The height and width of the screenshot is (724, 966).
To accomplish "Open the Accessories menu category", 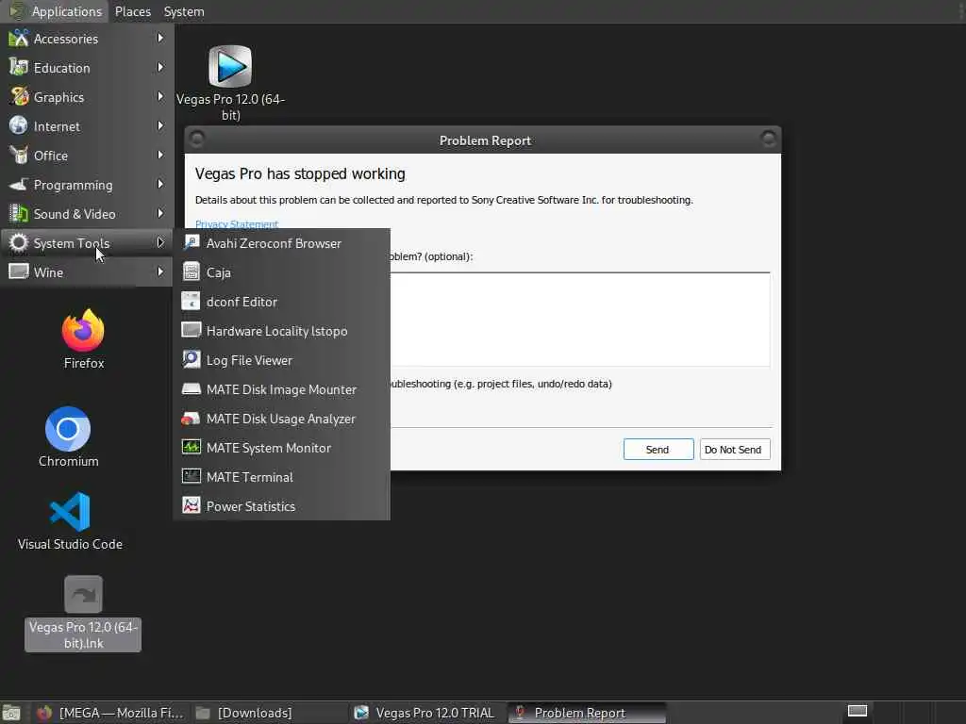I will coord(87,39).
